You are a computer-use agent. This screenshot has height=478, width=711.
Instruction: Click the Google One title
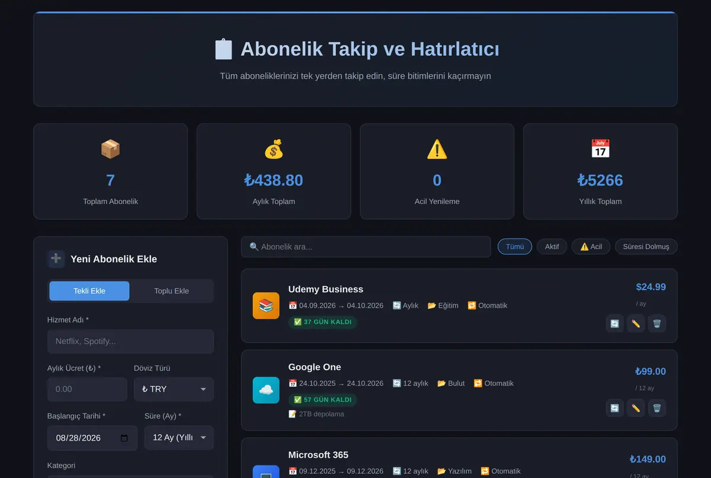click(315, 367)
